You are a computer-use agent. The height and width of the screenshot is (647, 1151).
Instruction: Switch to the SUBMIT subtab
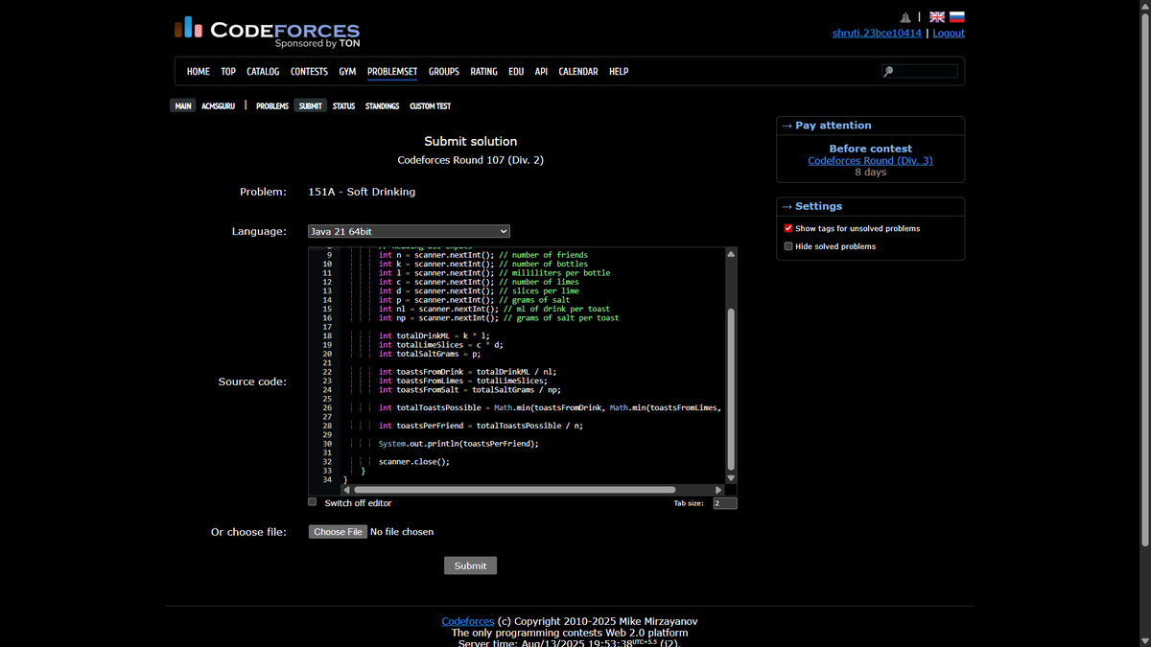click(311, 105)
